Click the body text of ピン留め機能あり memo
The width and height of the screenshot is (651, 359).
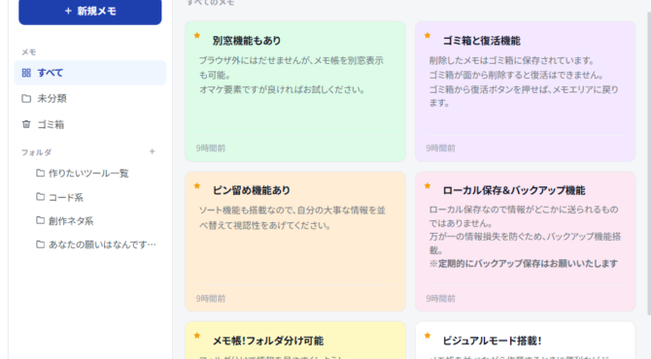click(291, 217)
